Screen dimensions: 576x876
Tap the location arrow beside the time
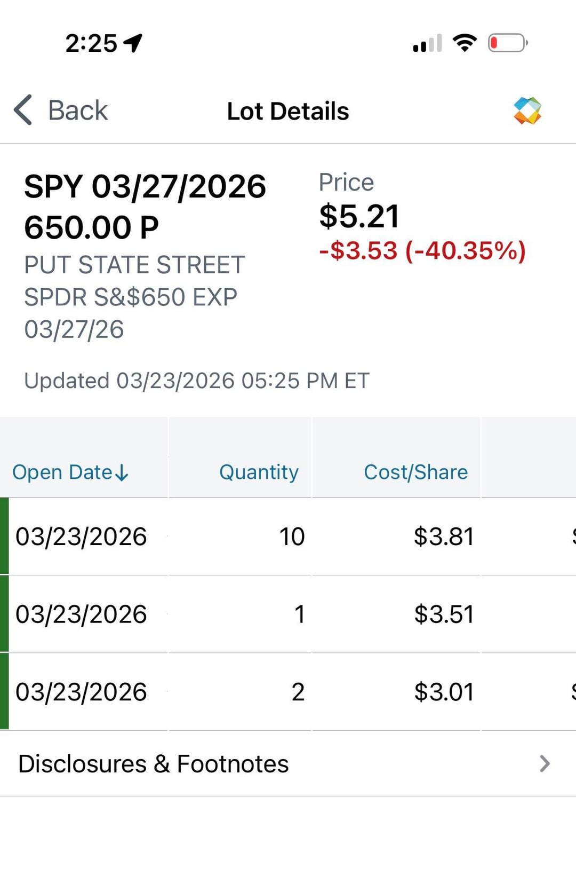point(133,43)
